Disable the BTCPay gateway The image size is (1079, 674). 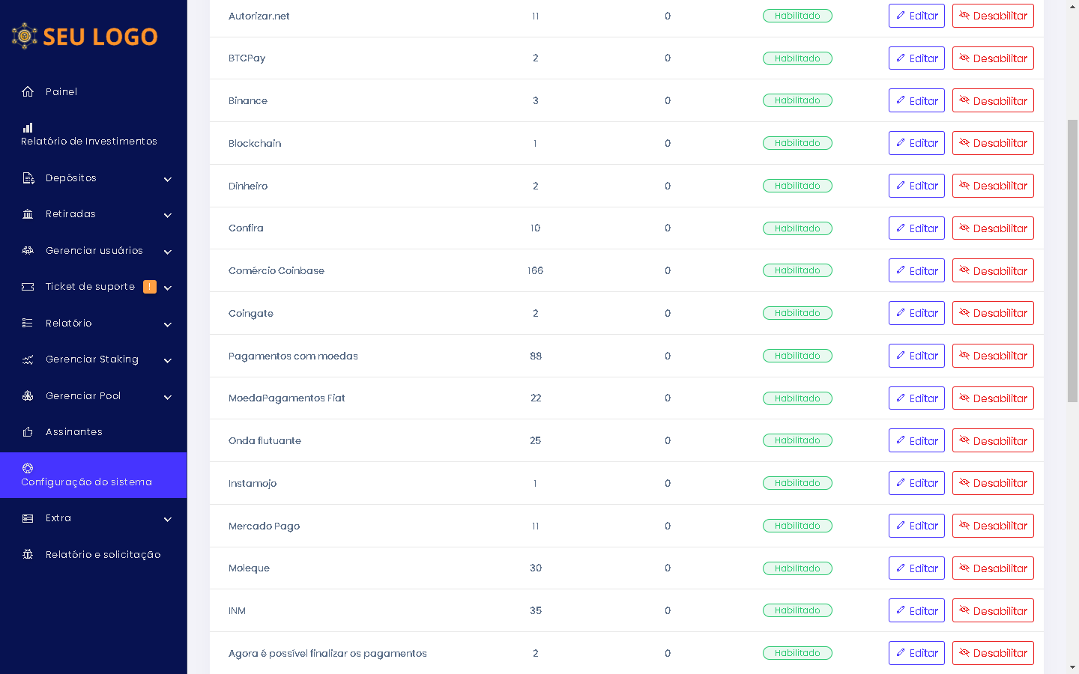(x=993, y=58)
